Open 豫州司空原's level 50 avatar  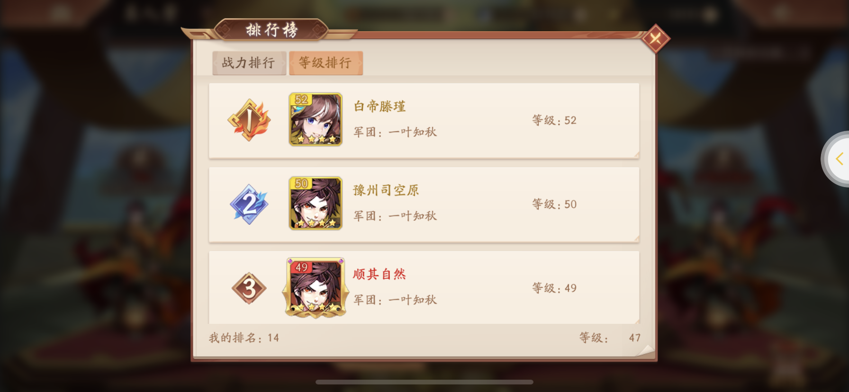click(316, 204)
